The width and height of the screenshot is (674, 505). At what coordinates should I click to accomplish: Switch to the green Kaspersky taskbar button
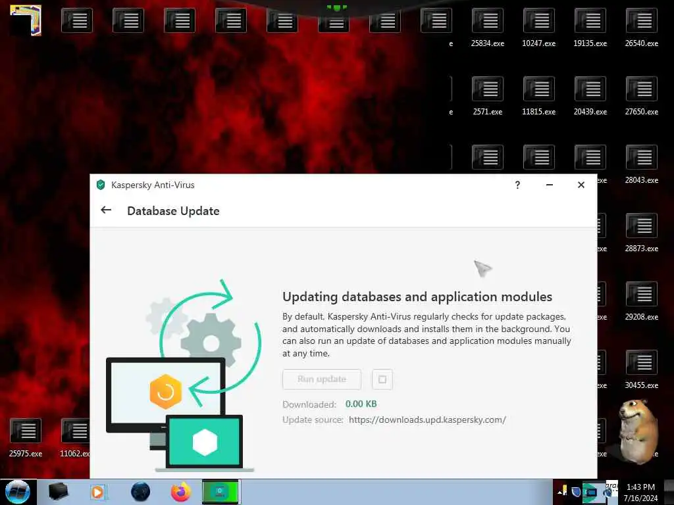point(220,492)
